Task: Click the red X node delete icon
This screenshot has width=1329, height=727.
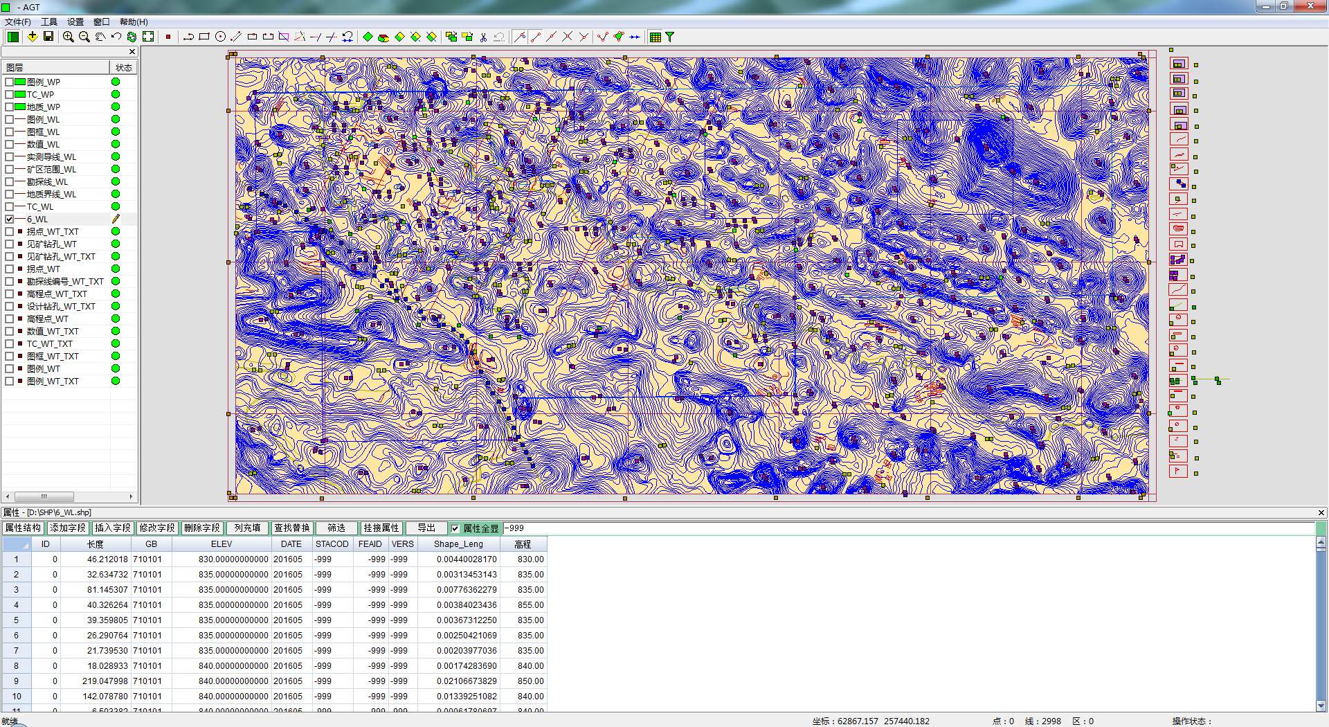Action: tap(567, 37)
